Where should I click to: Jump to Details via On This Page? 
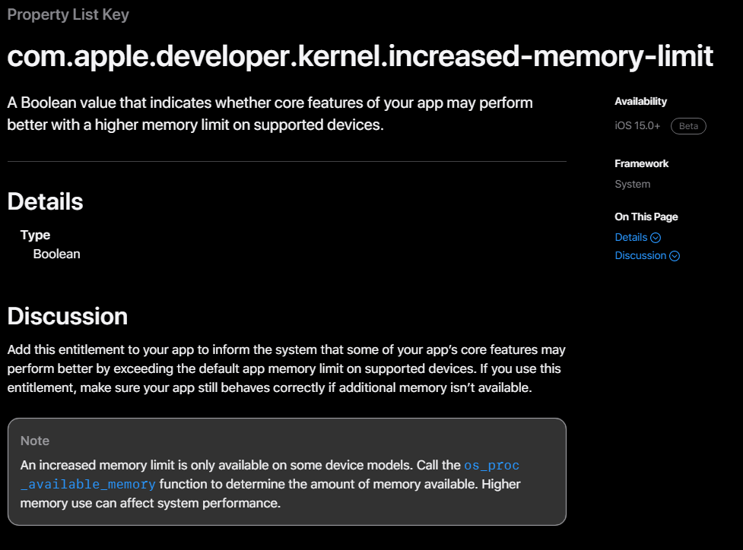coord(631,238)
